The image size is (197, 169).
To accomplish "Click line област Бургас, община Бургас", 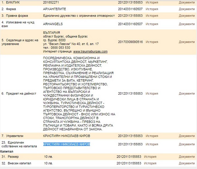I will click(x=65, y=36).
